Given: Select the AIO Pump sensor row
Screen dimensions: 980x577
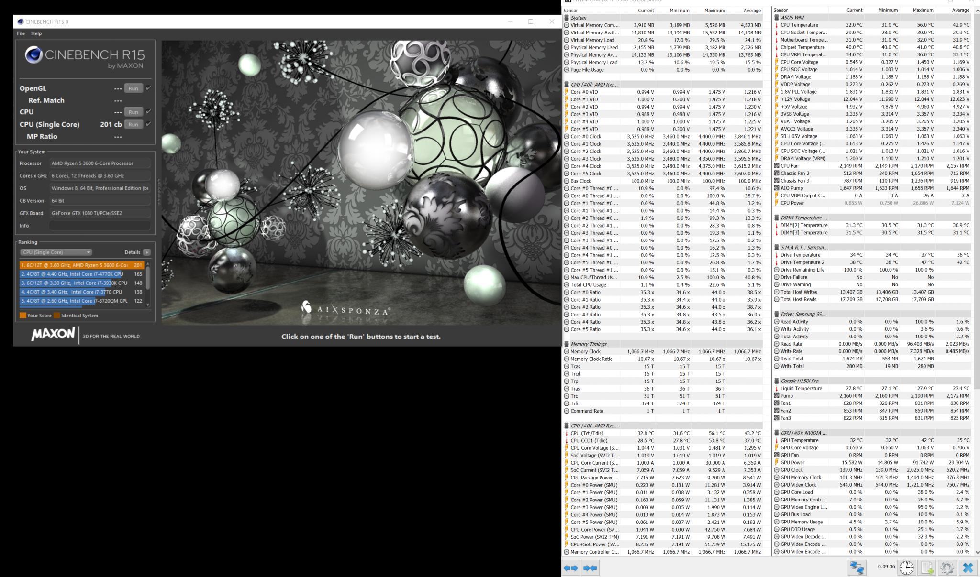Looking at the screenshot, I should click(x=872, y=188).
